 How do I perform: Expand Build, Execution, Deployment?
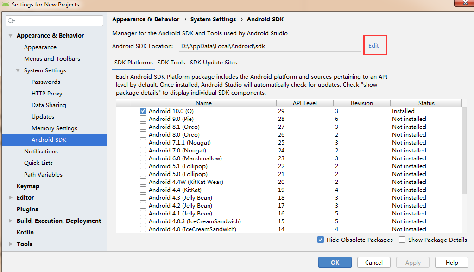tap(11, 221)
